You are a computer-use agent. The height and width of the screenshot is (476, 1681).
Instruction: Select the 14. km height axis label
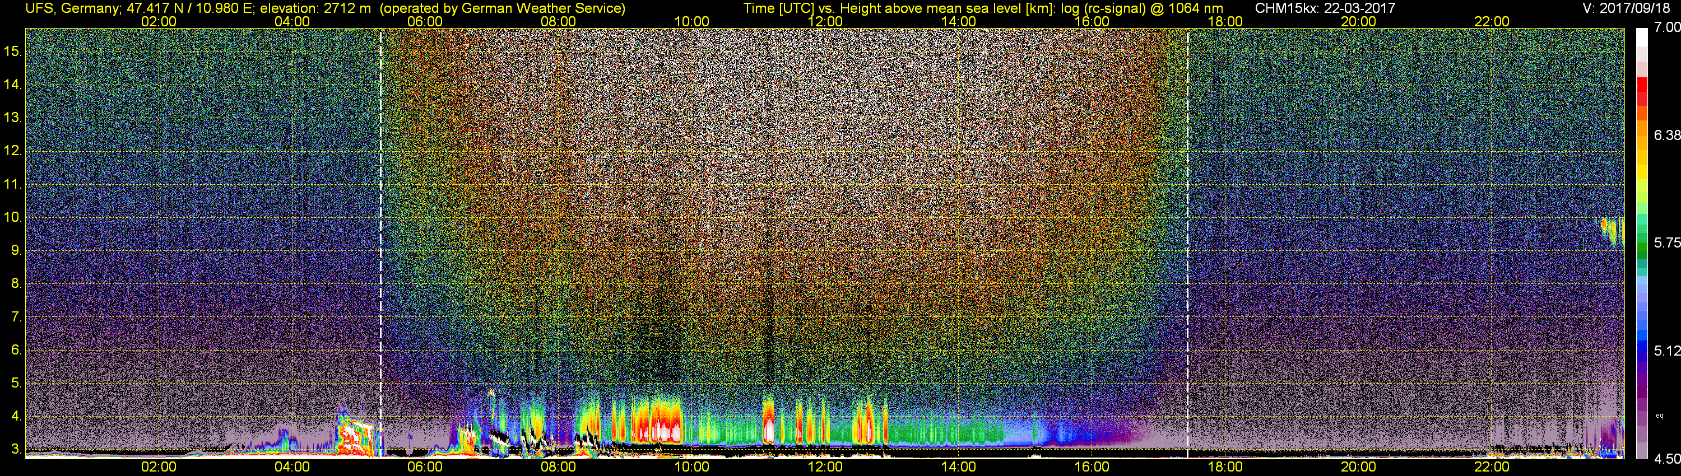tap(13, 84)
